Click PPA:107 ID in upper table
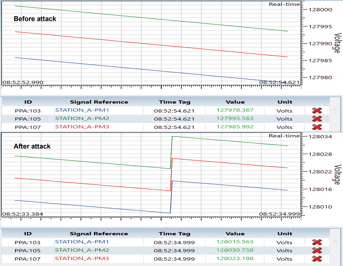This screenshot has width=343, height=266. coord(28,127)
